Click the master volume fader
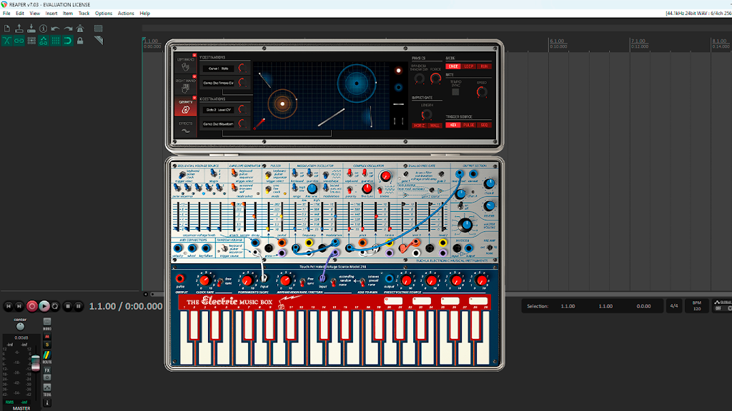Screen dimensions: 732x411 click(36, 362)
